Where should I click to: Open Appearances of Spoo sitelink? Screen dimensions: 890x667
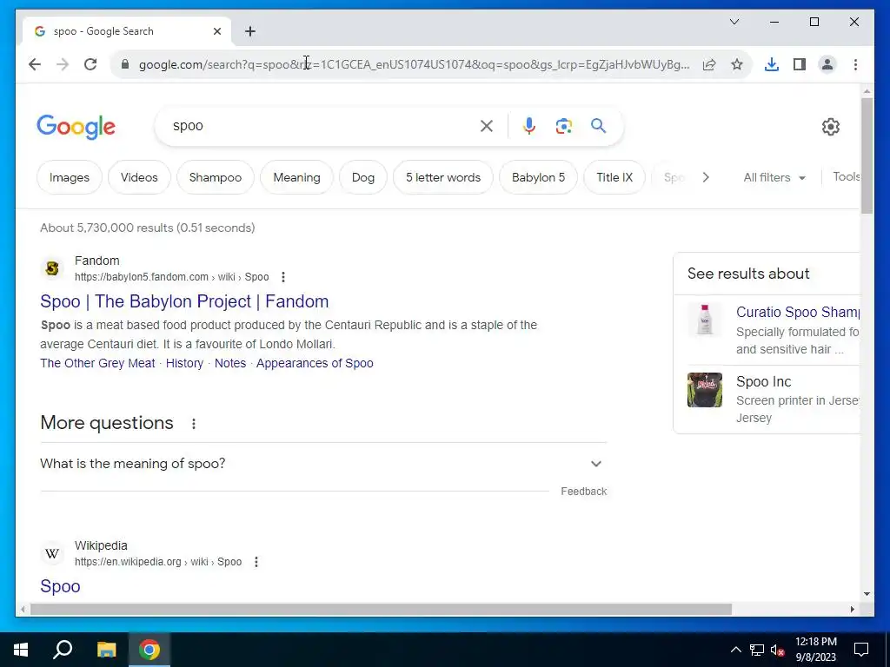coord(315,363)
